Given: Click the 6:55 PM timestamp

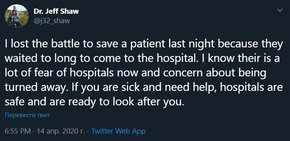Looking at the screenshot, I should click(18, 131).
